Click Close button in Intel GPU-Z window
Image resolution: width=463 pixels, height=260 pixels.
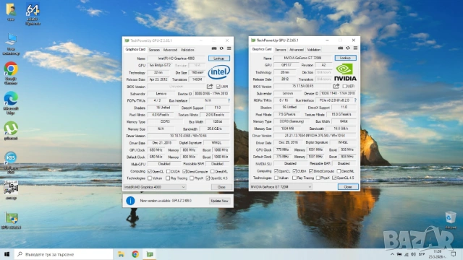click(221, 187)
